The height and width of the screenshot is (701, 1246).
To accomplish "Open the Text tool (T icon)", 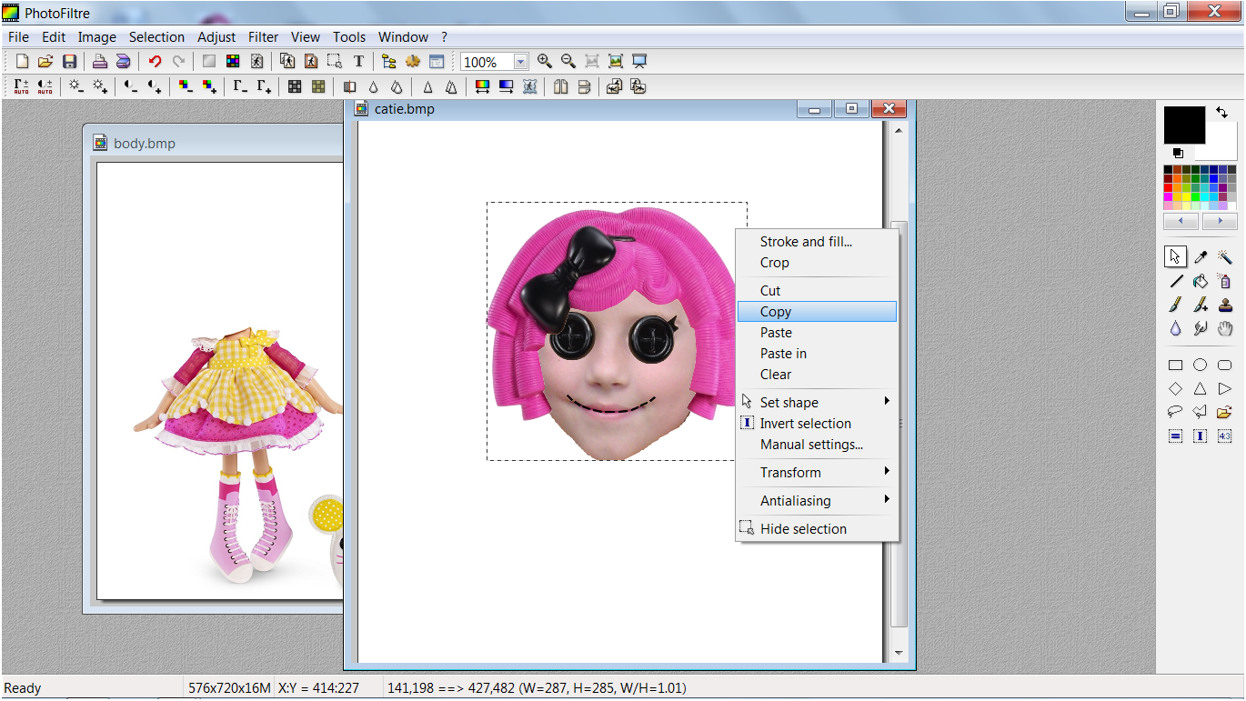I will pyautogui.click(x=358, y=62).
